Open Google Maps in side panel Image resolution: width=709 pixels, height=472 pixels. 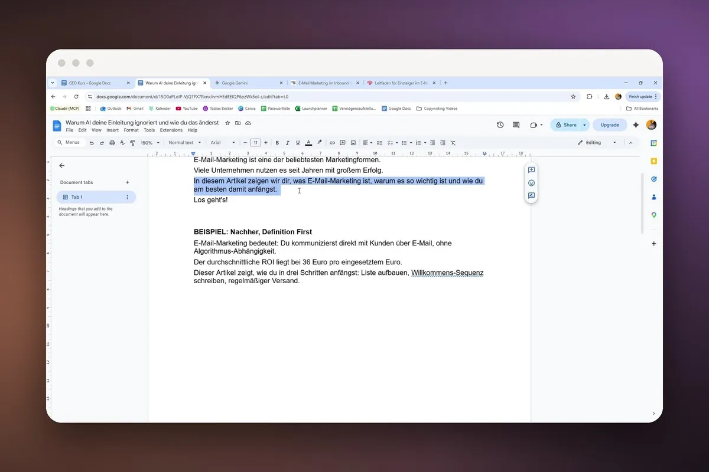point(653,215)
